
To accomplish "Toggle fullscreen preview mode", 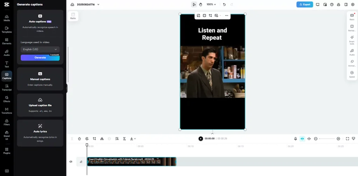I will click(347, 139).
